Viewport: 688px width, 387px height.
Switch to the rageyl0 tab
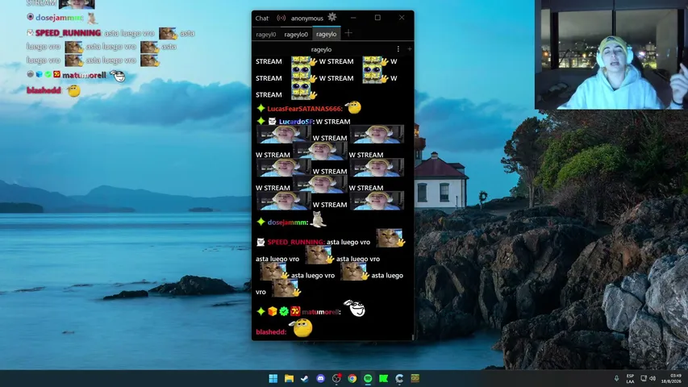[266, 34]
